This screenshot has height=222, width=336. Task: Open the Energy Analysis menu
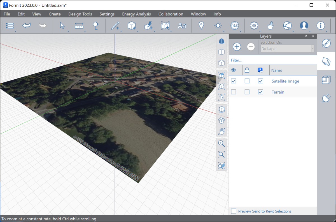tap(136, 14)
